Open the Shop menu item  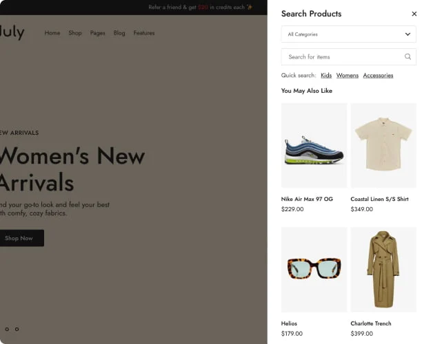[x=75, y=33]
